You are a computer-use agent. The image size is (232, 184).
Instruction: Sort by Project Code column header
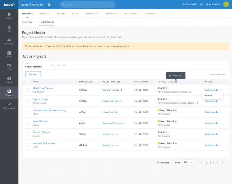86,82
